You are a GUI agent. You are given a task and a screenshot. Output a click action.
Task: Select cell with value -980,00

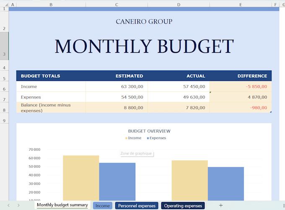coord(241,107)
